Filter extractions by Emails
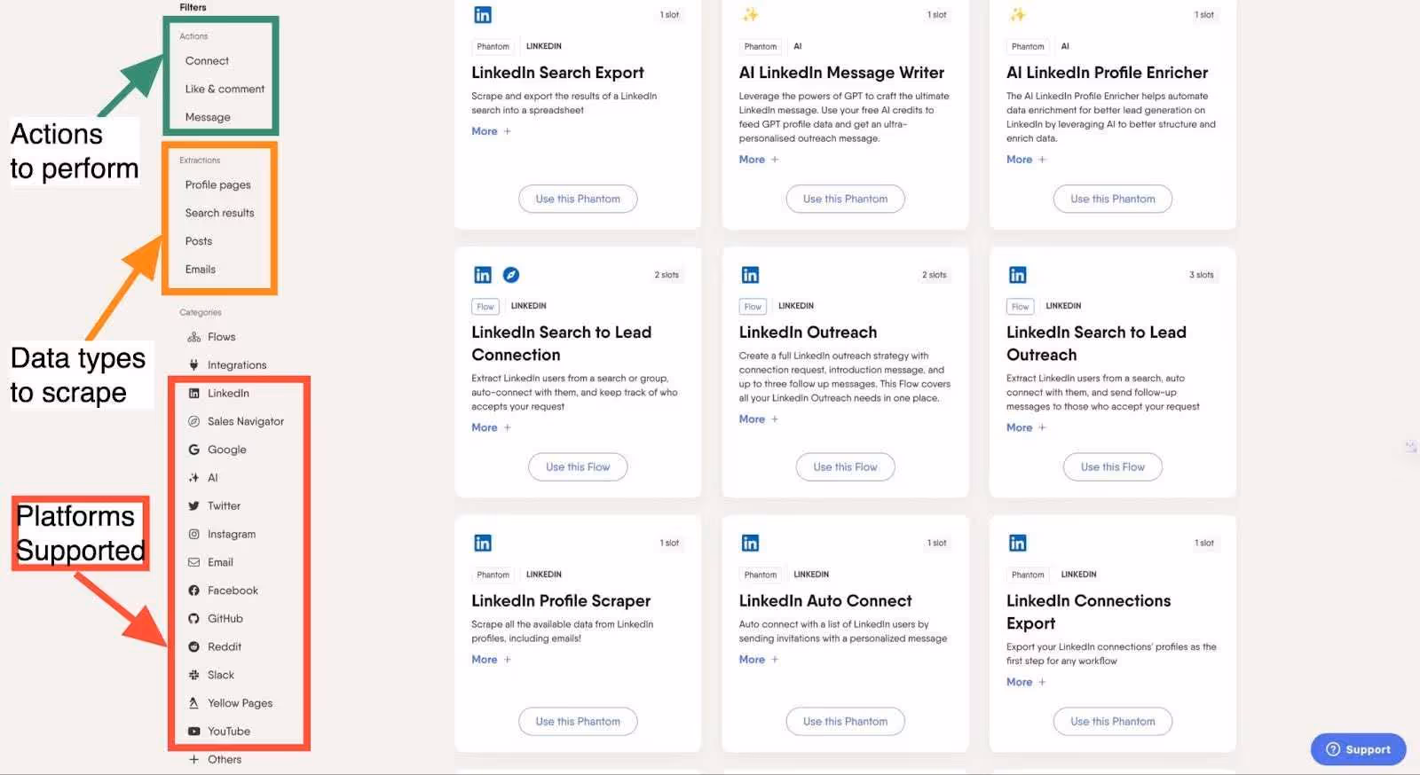 (201, 270)
